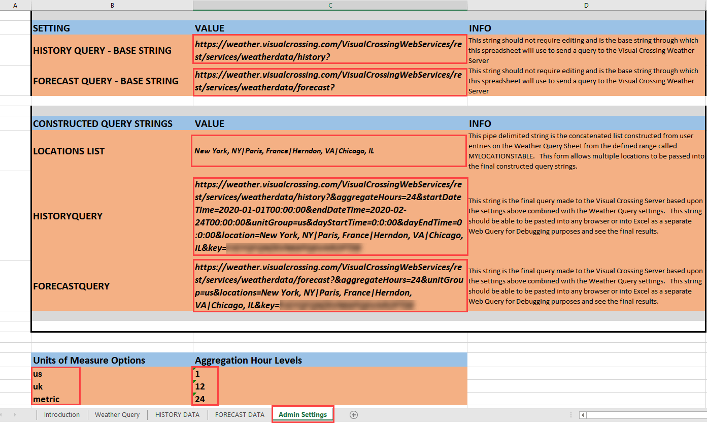The image size is (707, 423).
Task: Select the history query base string cell
Action: click(329, 50)
